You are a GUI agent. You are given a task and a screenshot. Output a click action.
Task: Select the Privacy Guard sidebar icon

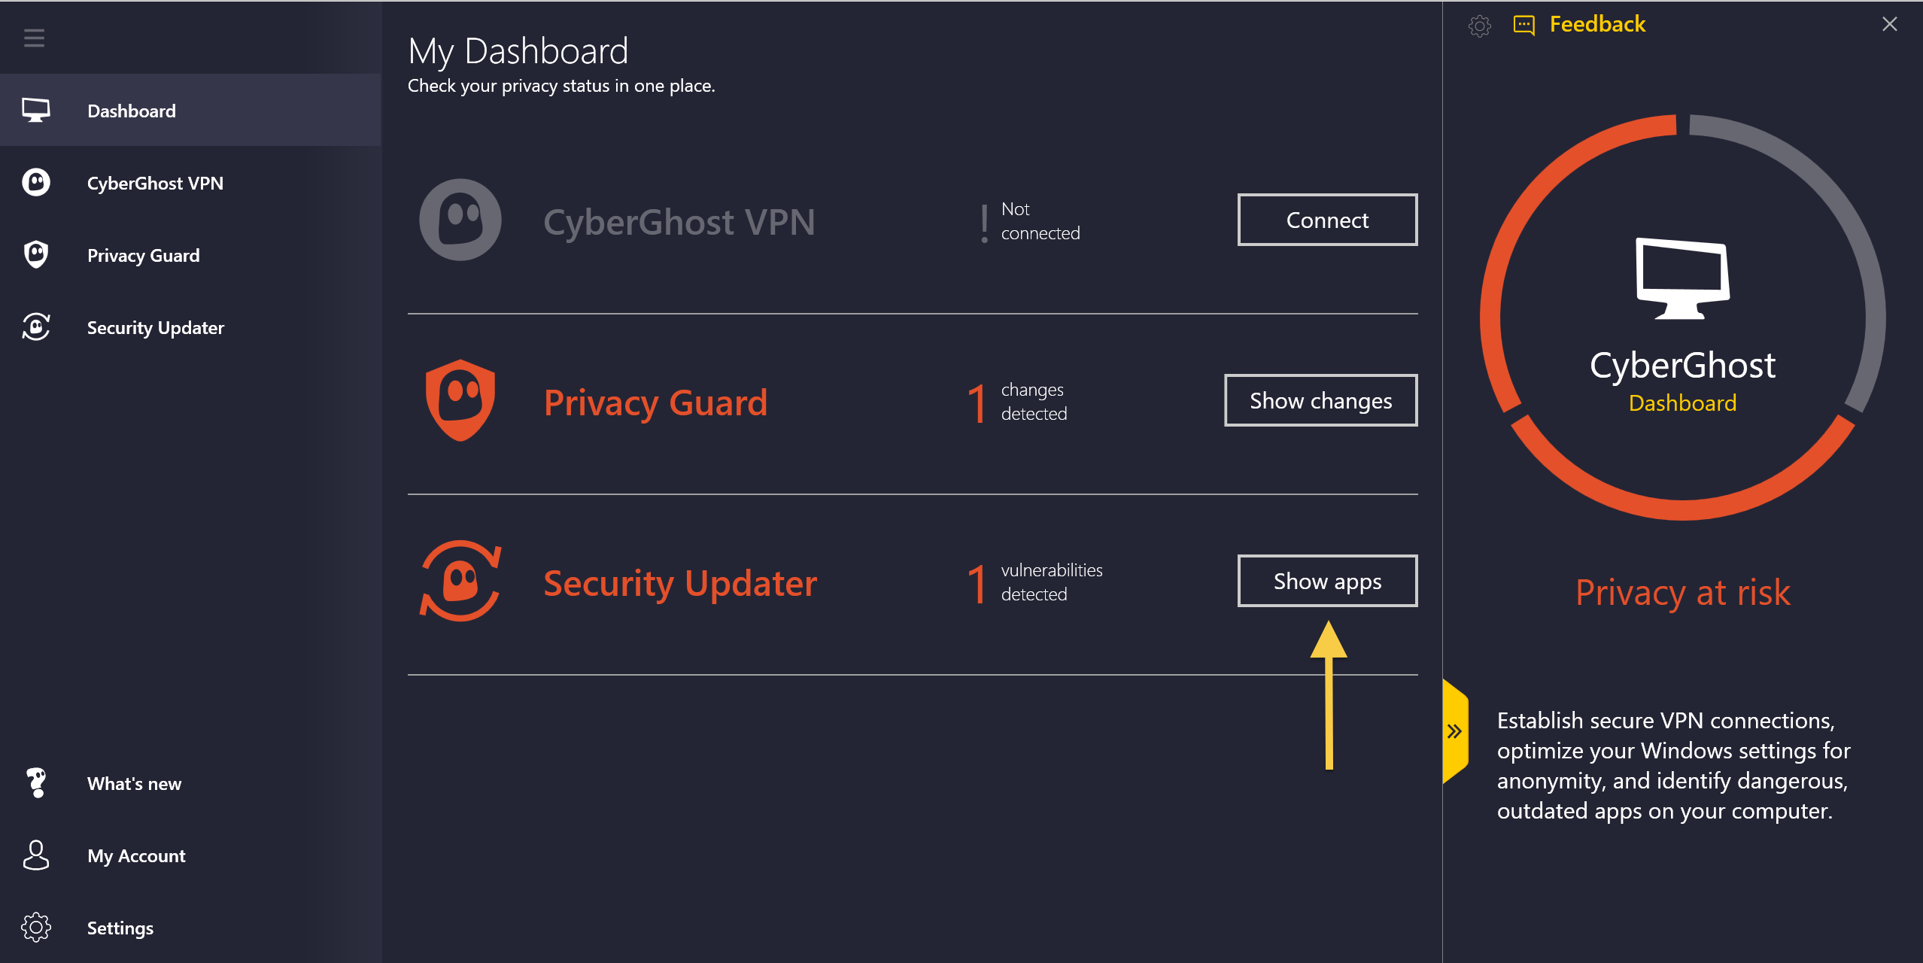(x=35, y=254)
